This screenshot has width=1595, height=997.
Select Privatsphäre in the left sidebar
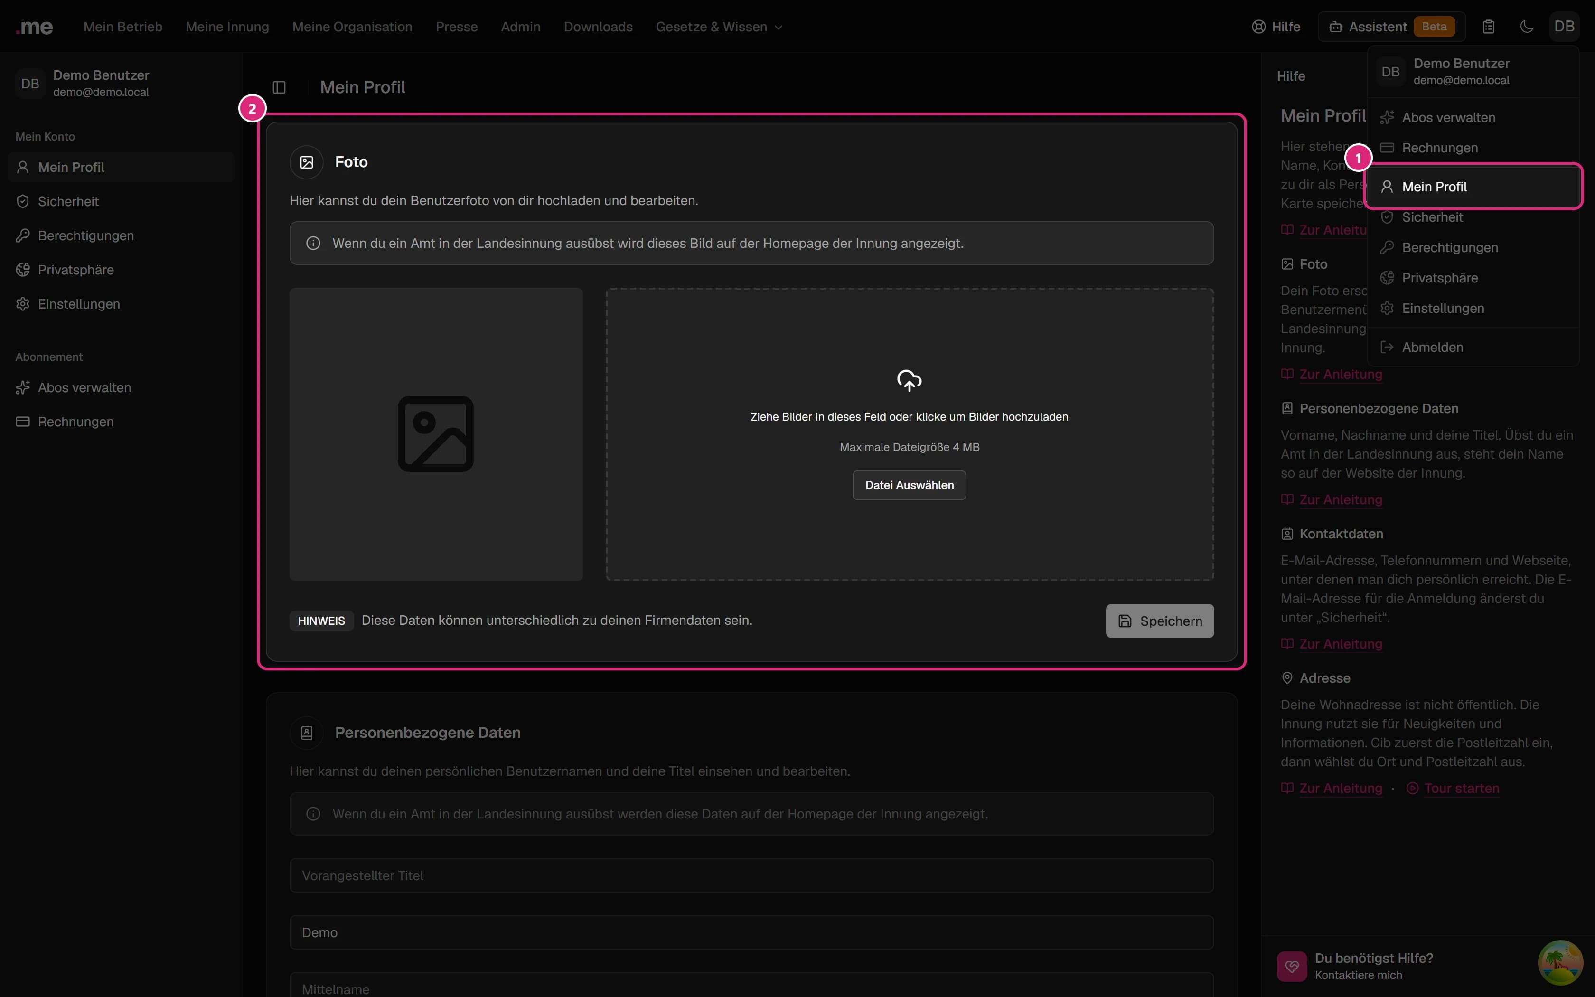point(121,270)
